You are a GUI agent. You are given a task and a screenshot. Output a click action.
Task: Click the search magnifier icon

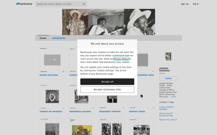(x=84, y=4)
